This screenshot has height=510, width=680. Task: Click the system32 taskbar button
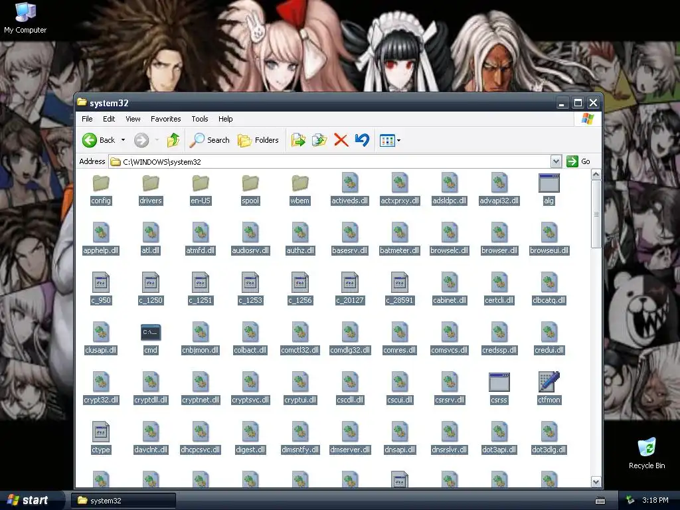coord(124,501)
